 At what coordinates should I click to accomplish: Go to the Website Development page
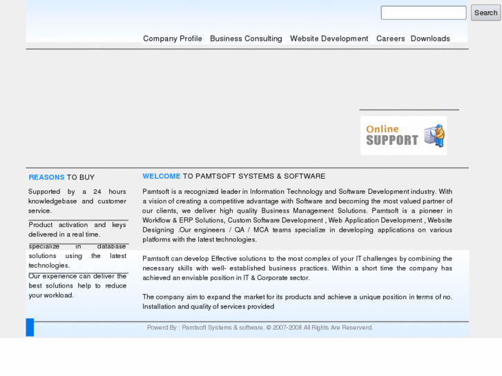click(329, 39)
